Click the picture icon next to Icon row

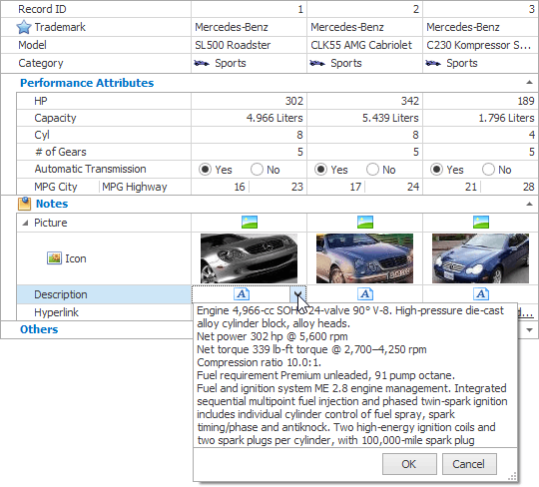point(54,258)
